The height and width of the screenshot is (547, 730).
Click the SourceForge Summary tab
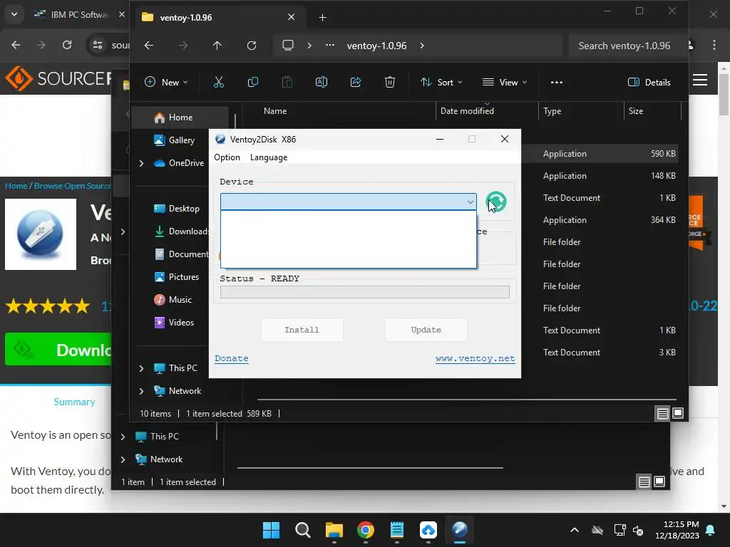(74, 402)
